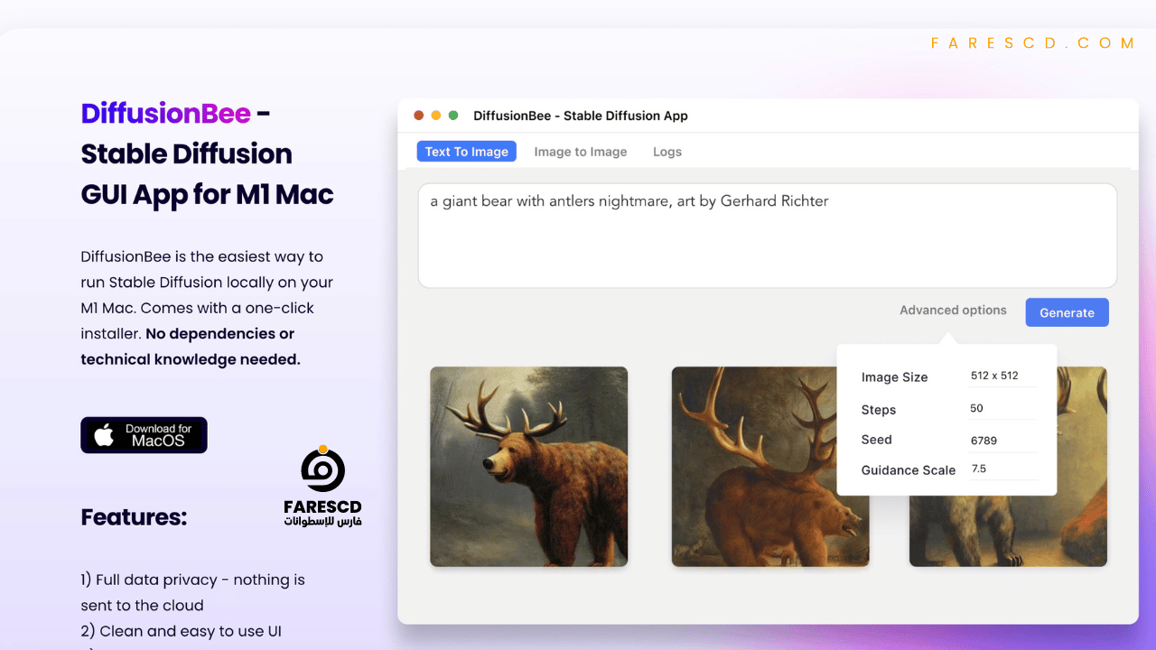Click 'No dependencies or technical knowledge needed' text
The height and width of the screenshot is (650, 1156).
[x=191, y=347]
